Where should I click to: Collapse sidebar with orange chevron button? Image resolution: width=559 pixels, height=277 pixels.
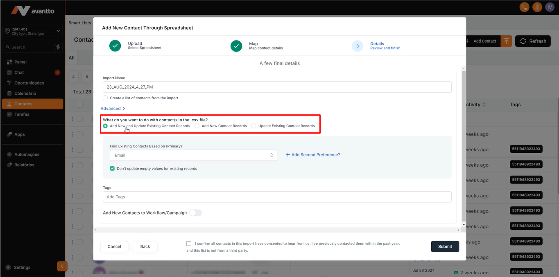[x=62, y=266]
